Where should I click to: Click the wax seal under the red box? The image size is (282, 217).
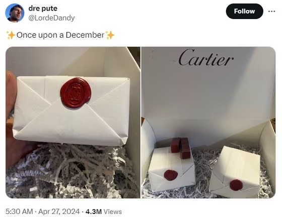171,175
